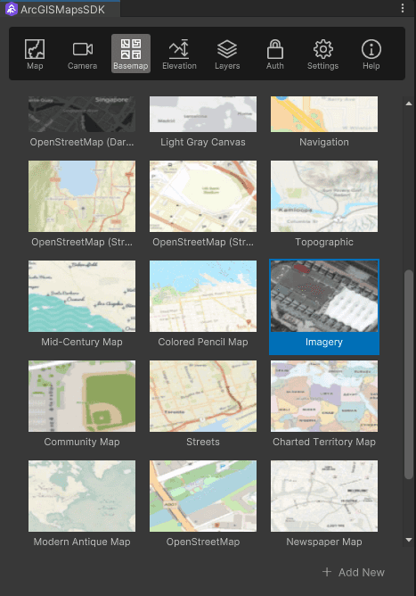Select Mid-Century Map thumbnail
The height and width of the screenshot is (596, 416).
pos(82,296)
